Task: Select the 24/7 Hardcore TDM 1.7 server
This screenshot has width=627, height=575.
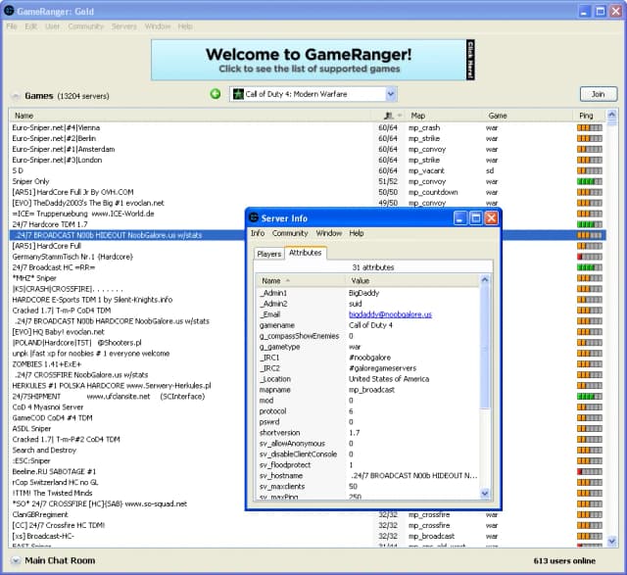Action: pyautogui.click(x=128, y=224)
